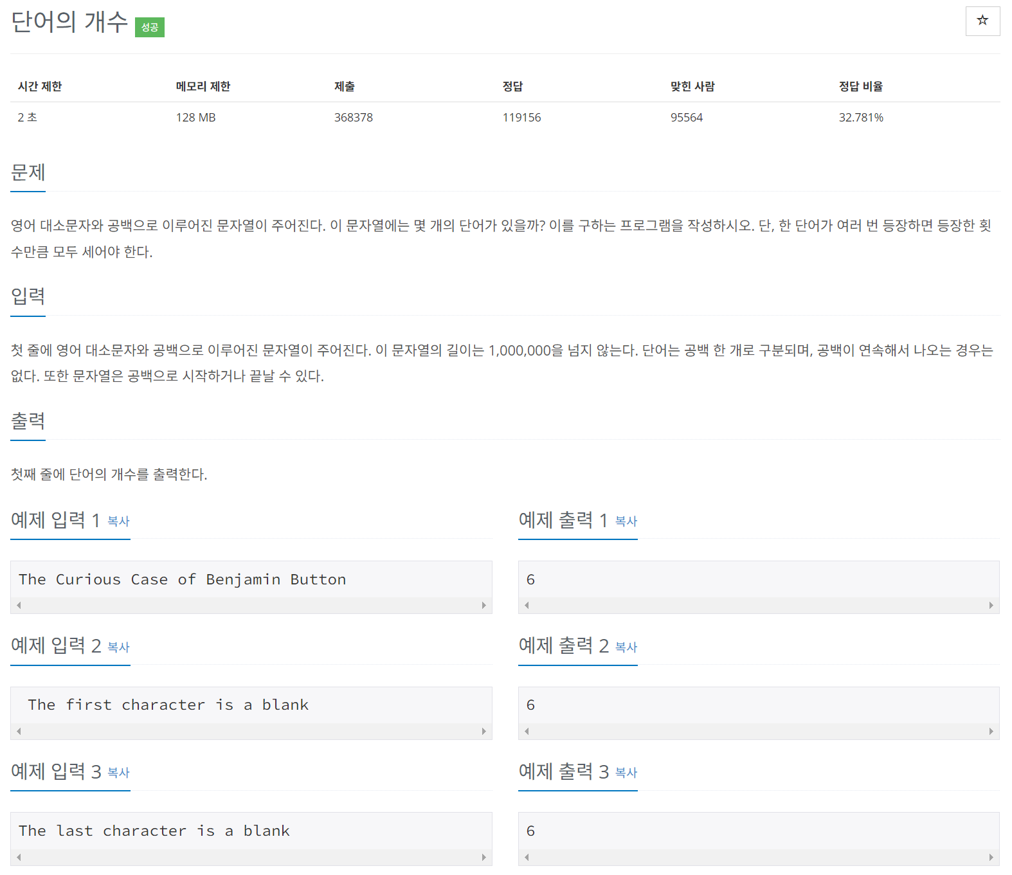Viewport: 1012px width, 875px height.
Task: Copy example input 3 via 복사 link
Action: pos(118,772)
